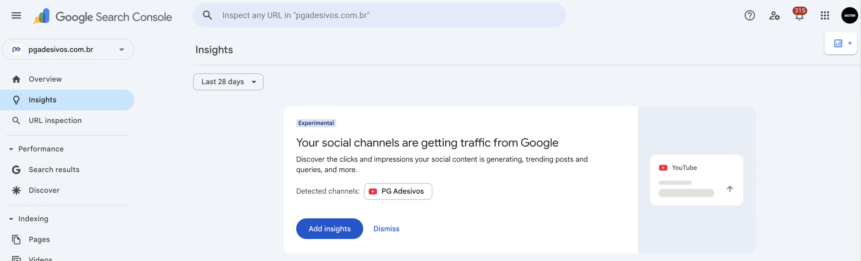Dismiss the social channels card
This screenshot has width=861, height=261.
(386, 229)
